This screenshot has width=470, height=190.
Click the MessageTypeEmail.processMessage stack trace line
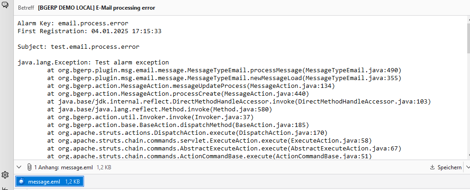pyautogui.click(x=224, y=70)
